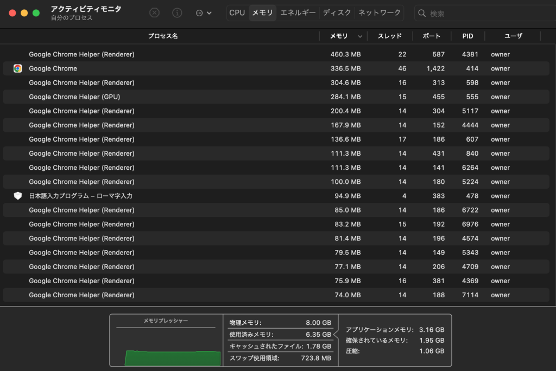Select the ネットワーク tab
Image resolution: width=556 pixels, height=371 pixels.
point(380,13)
